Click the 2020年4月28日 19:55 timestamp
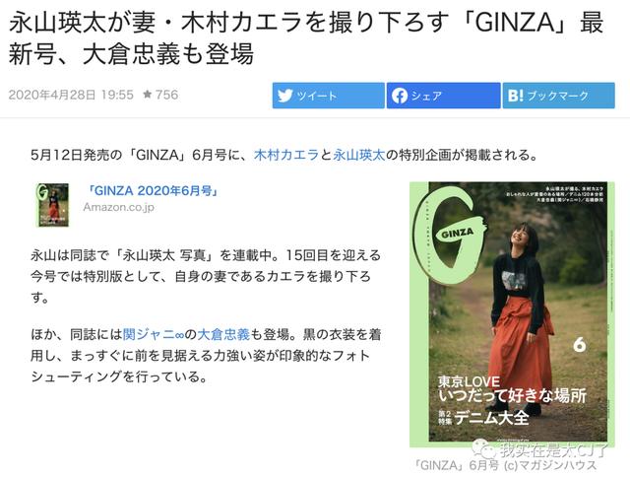630x478 pixels. pos(71,95)
